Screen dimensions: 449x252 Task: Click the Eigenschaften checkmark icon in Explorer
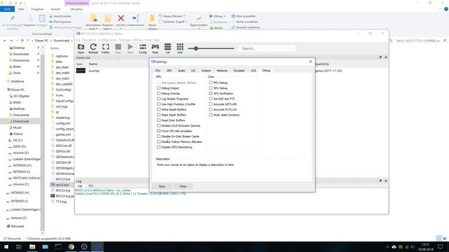click(x=199, y=18)
